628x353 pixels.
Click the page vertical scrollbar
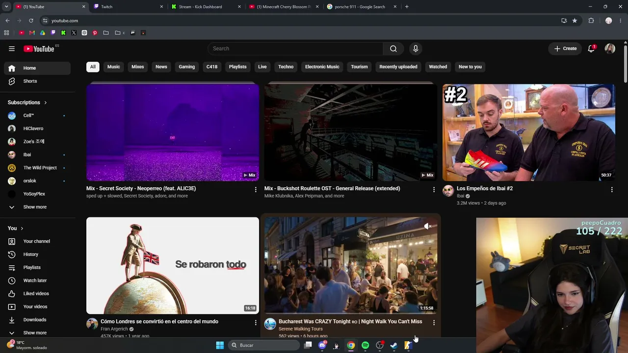click(625, 64)
